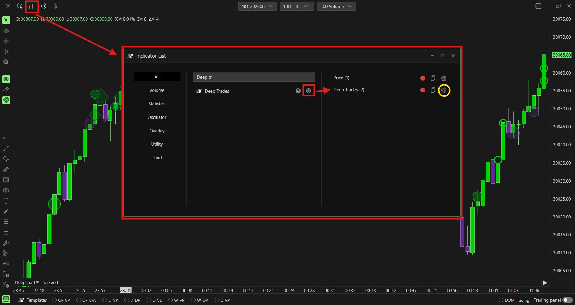Screen dimensions: 575x305
Task: Toggle the Trading panel switch
Action: tap(568, 300)
